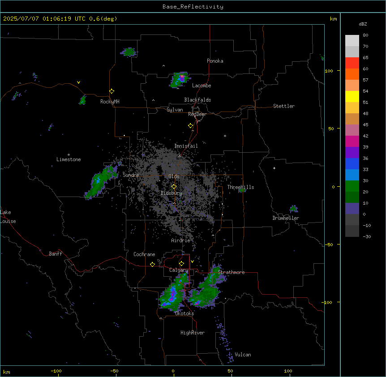
Task: Click the asterisk marker above Limestone
Action: pyautogui.click(x=69, y=155)
